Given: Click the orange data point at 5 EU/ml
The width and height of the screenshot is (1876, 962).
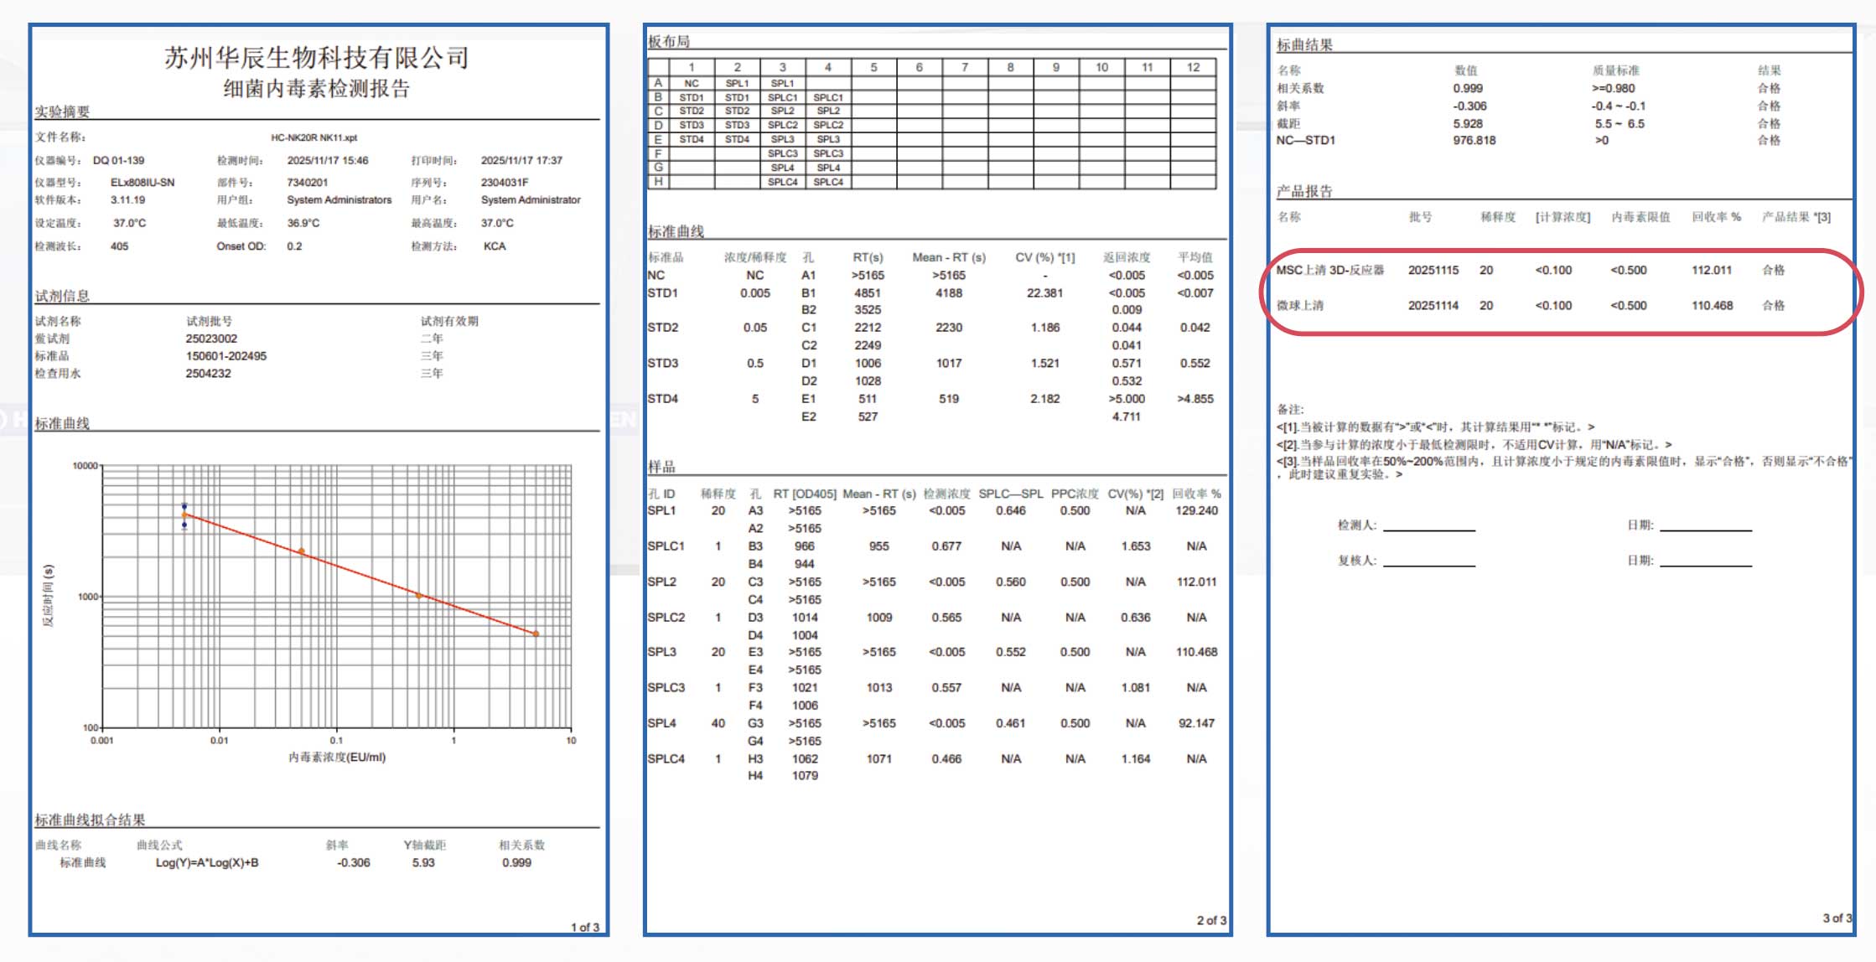Looking at the screenshot, I should (536, 634).
